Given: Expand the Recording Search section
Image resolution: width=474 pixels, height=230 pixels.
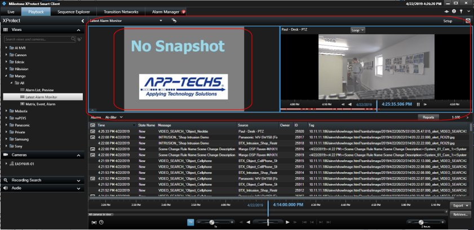Looking at the screenshot, I should pos(78,181).
